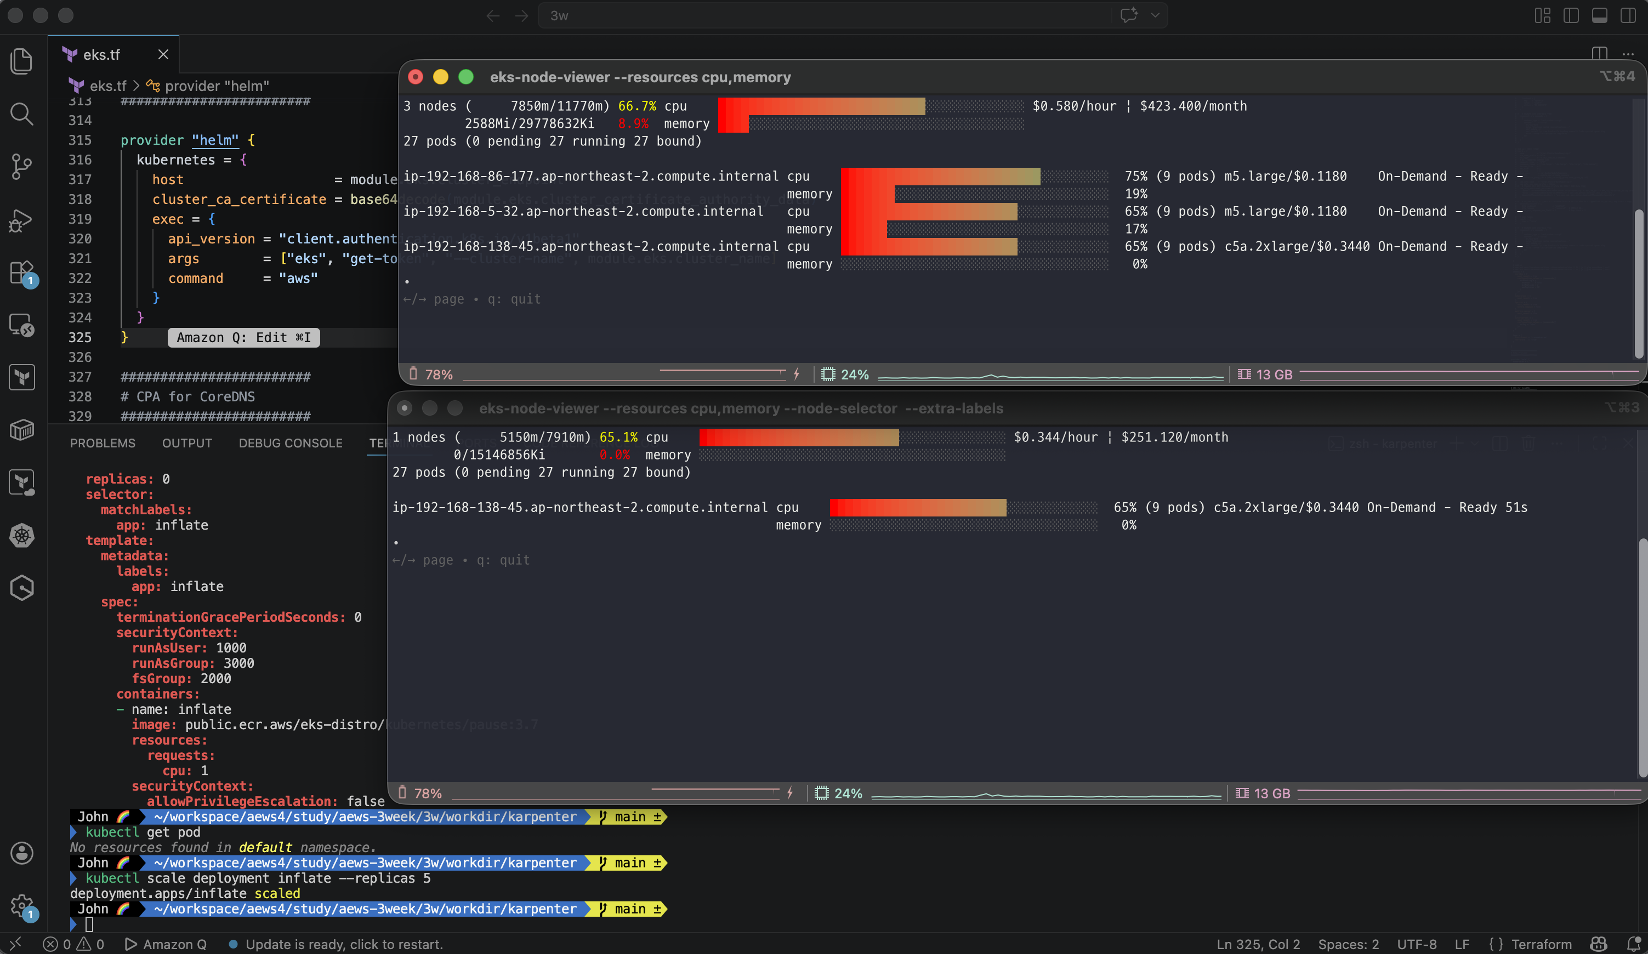1648x954 pixels.
Task: Open upper Terraform icon in activity bar
Action: click(x=21, y=377)
